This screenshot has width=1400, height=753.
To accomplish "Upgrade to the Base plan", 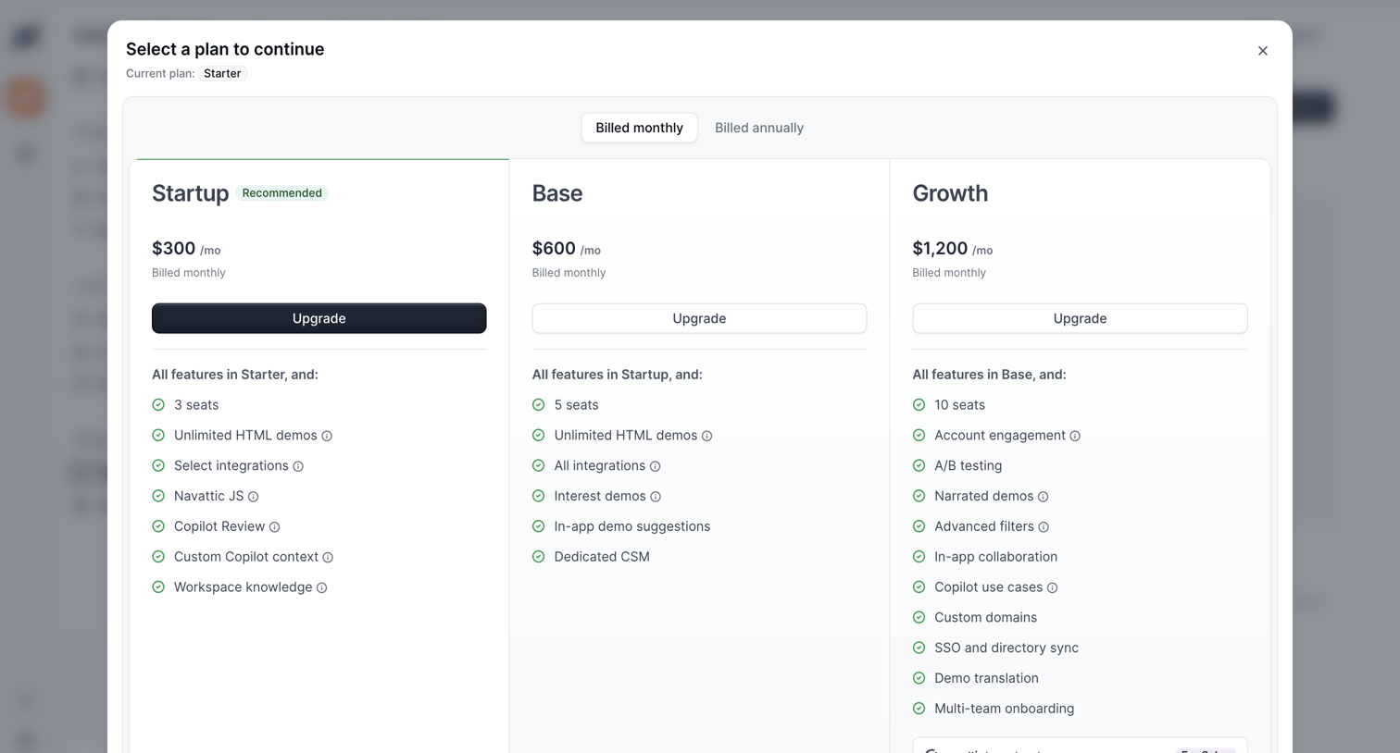I will (699, 318).
